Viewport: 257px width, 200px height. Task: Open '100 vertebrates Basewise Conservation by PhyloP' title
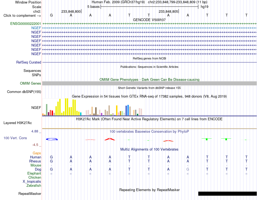click(x=149, y=132)
